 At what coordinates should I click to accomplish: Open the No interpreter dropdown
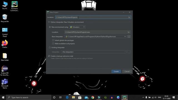pyautogui.click(x=94, y=52)
